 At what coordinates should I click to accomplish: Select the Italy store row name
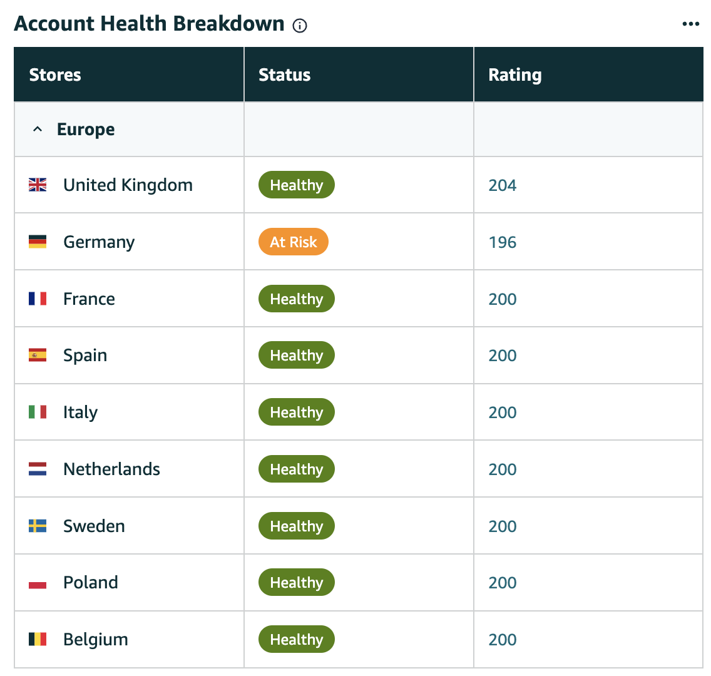point(80,412)
